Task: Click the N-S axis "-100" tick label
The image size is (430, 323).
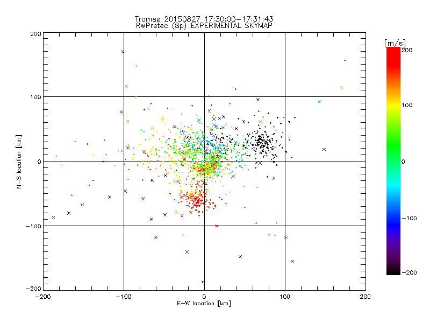Action: point(33,226)
